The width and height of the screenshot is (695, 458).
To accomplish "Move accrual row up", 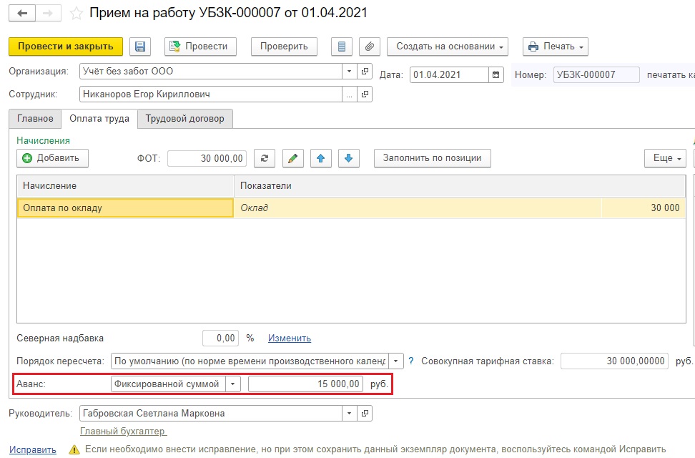I will pyautogui.click(x=321, y=158).
